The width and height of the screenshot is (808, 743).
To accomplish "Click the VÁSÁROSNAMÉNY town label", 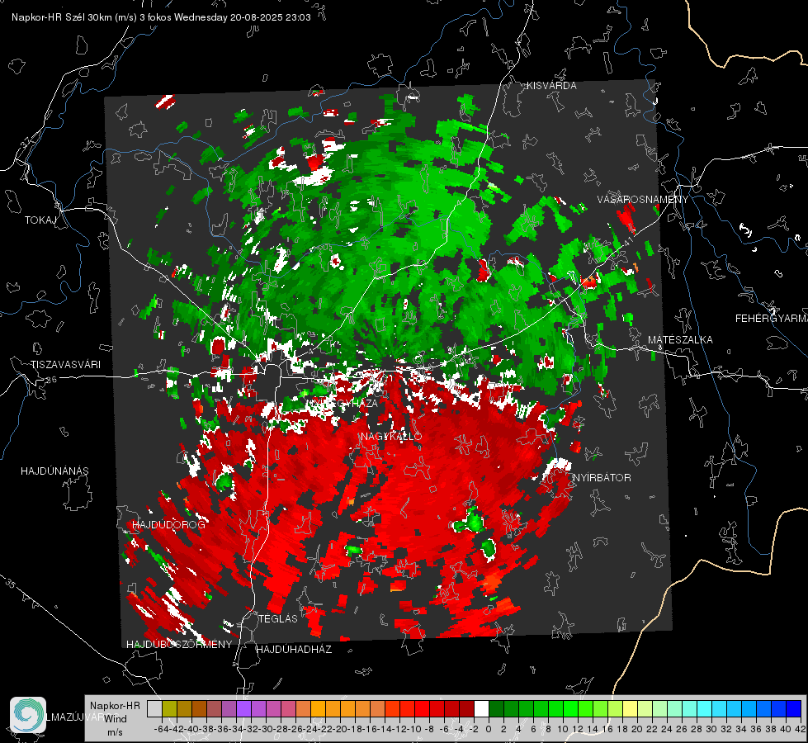I will tap(643, 200).
